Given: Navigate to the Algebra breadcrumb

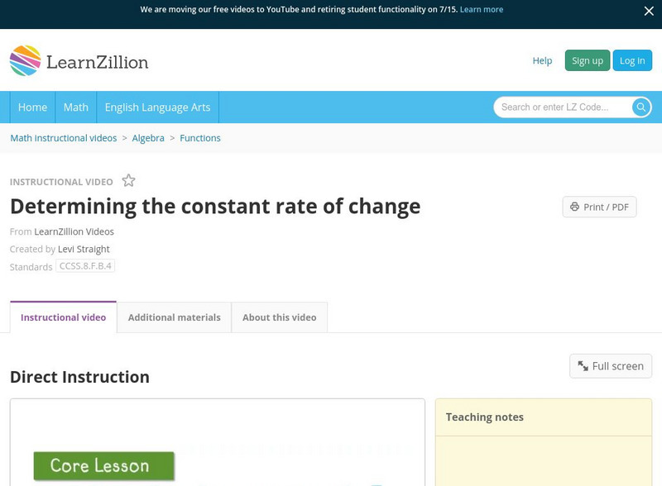Looking at the screenshot, I should coord(148,138).
